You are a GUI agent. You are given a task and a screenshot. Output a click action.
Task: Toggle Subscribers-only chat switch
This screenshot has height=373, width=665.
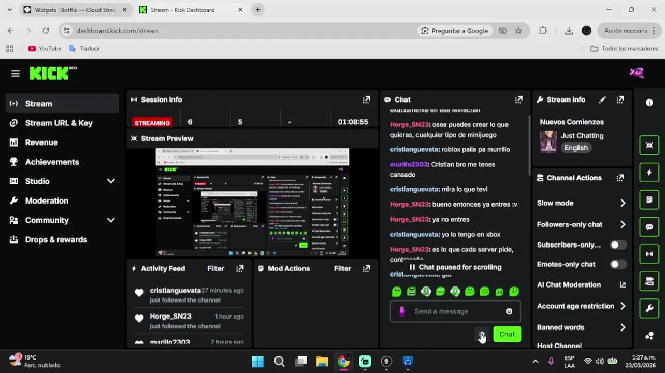tap(617, 245)
